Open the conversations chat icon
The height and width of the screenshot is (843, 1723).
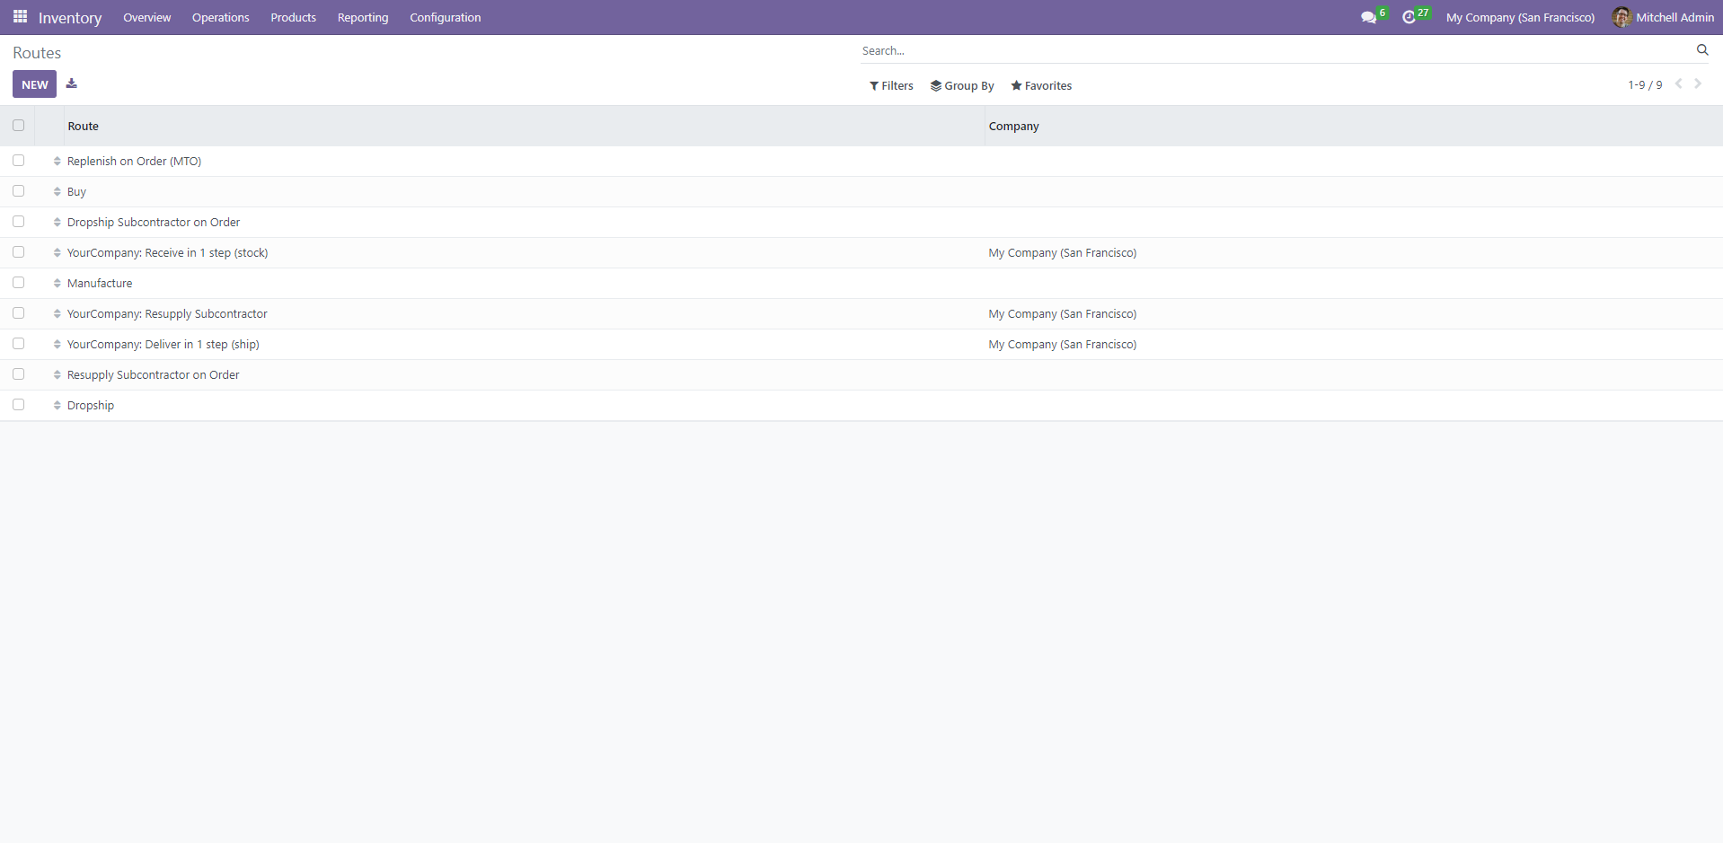[1368, 17]
